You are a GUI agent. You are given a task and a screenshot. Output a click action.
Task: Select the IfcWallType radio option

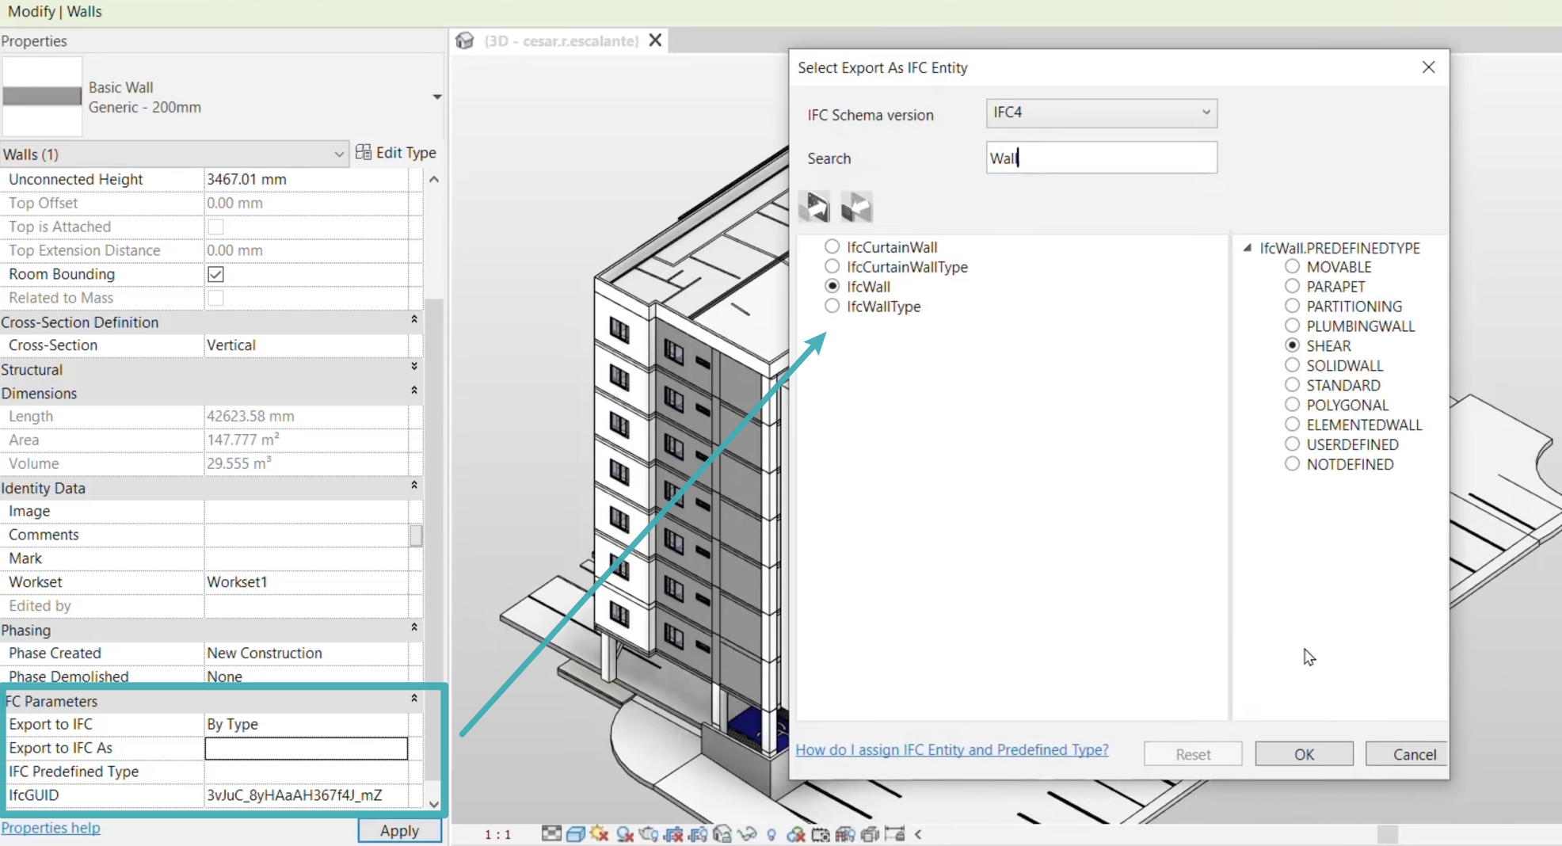832,306
